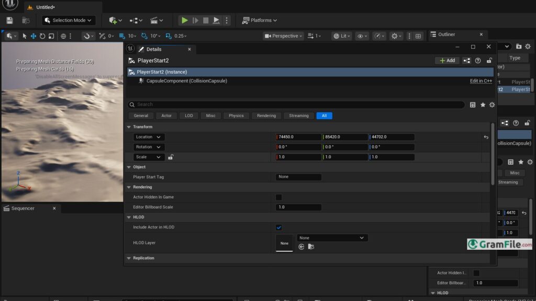Filter properties by the Physics category
Viewport: 536px width, 301px height.
[236, 115]
